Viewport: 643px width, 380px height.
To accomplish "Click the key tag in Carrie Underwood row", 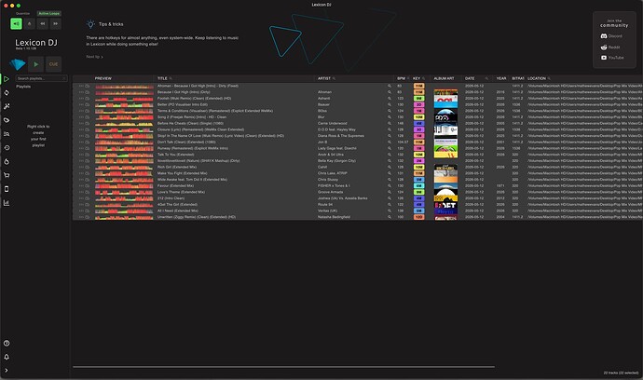I will point(418,123).
